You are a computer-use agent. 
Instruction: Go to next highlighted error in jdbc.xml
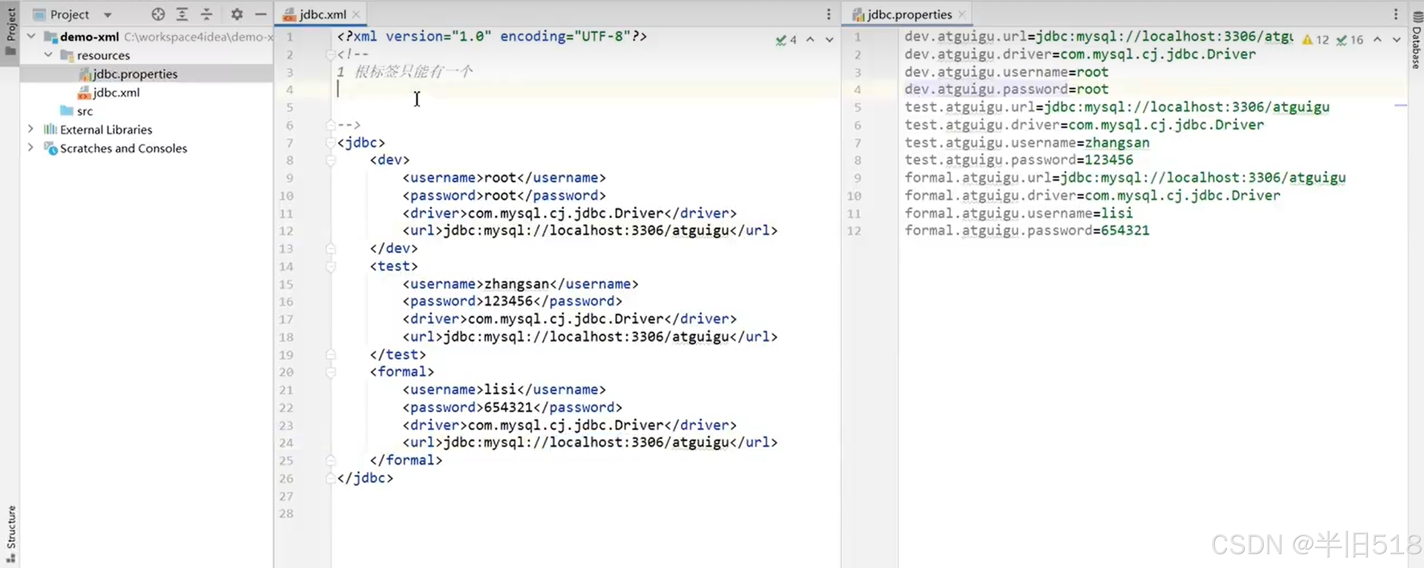(x=829, y=39)
